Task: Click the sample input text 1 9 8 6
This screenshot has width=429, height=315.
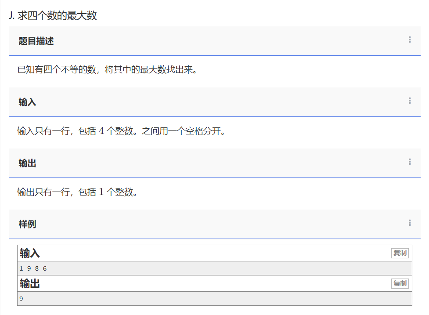Action: [33, 268]
